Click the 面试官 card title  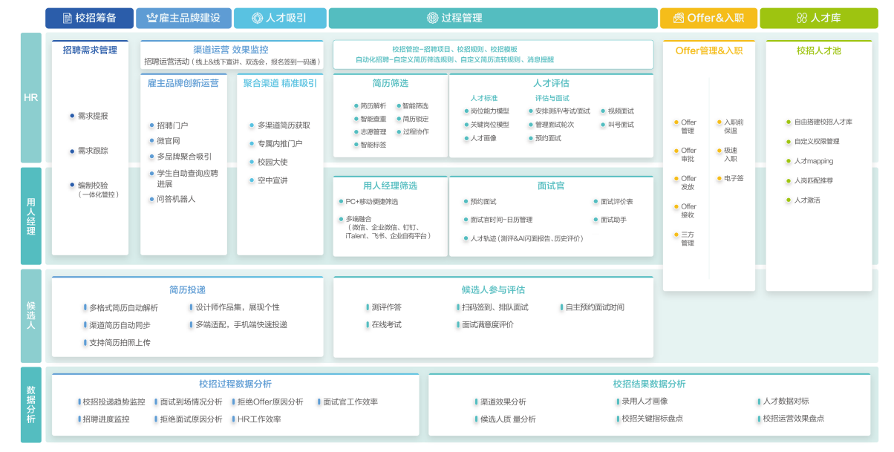coord(551,186)
